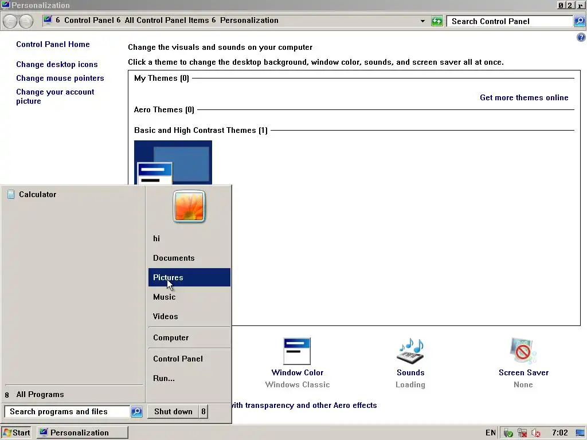Image resolution: width=587 pixels, height=440 pixels.
Task: Click the refresh button beside the address bar
Action: (x=437, y=21)
